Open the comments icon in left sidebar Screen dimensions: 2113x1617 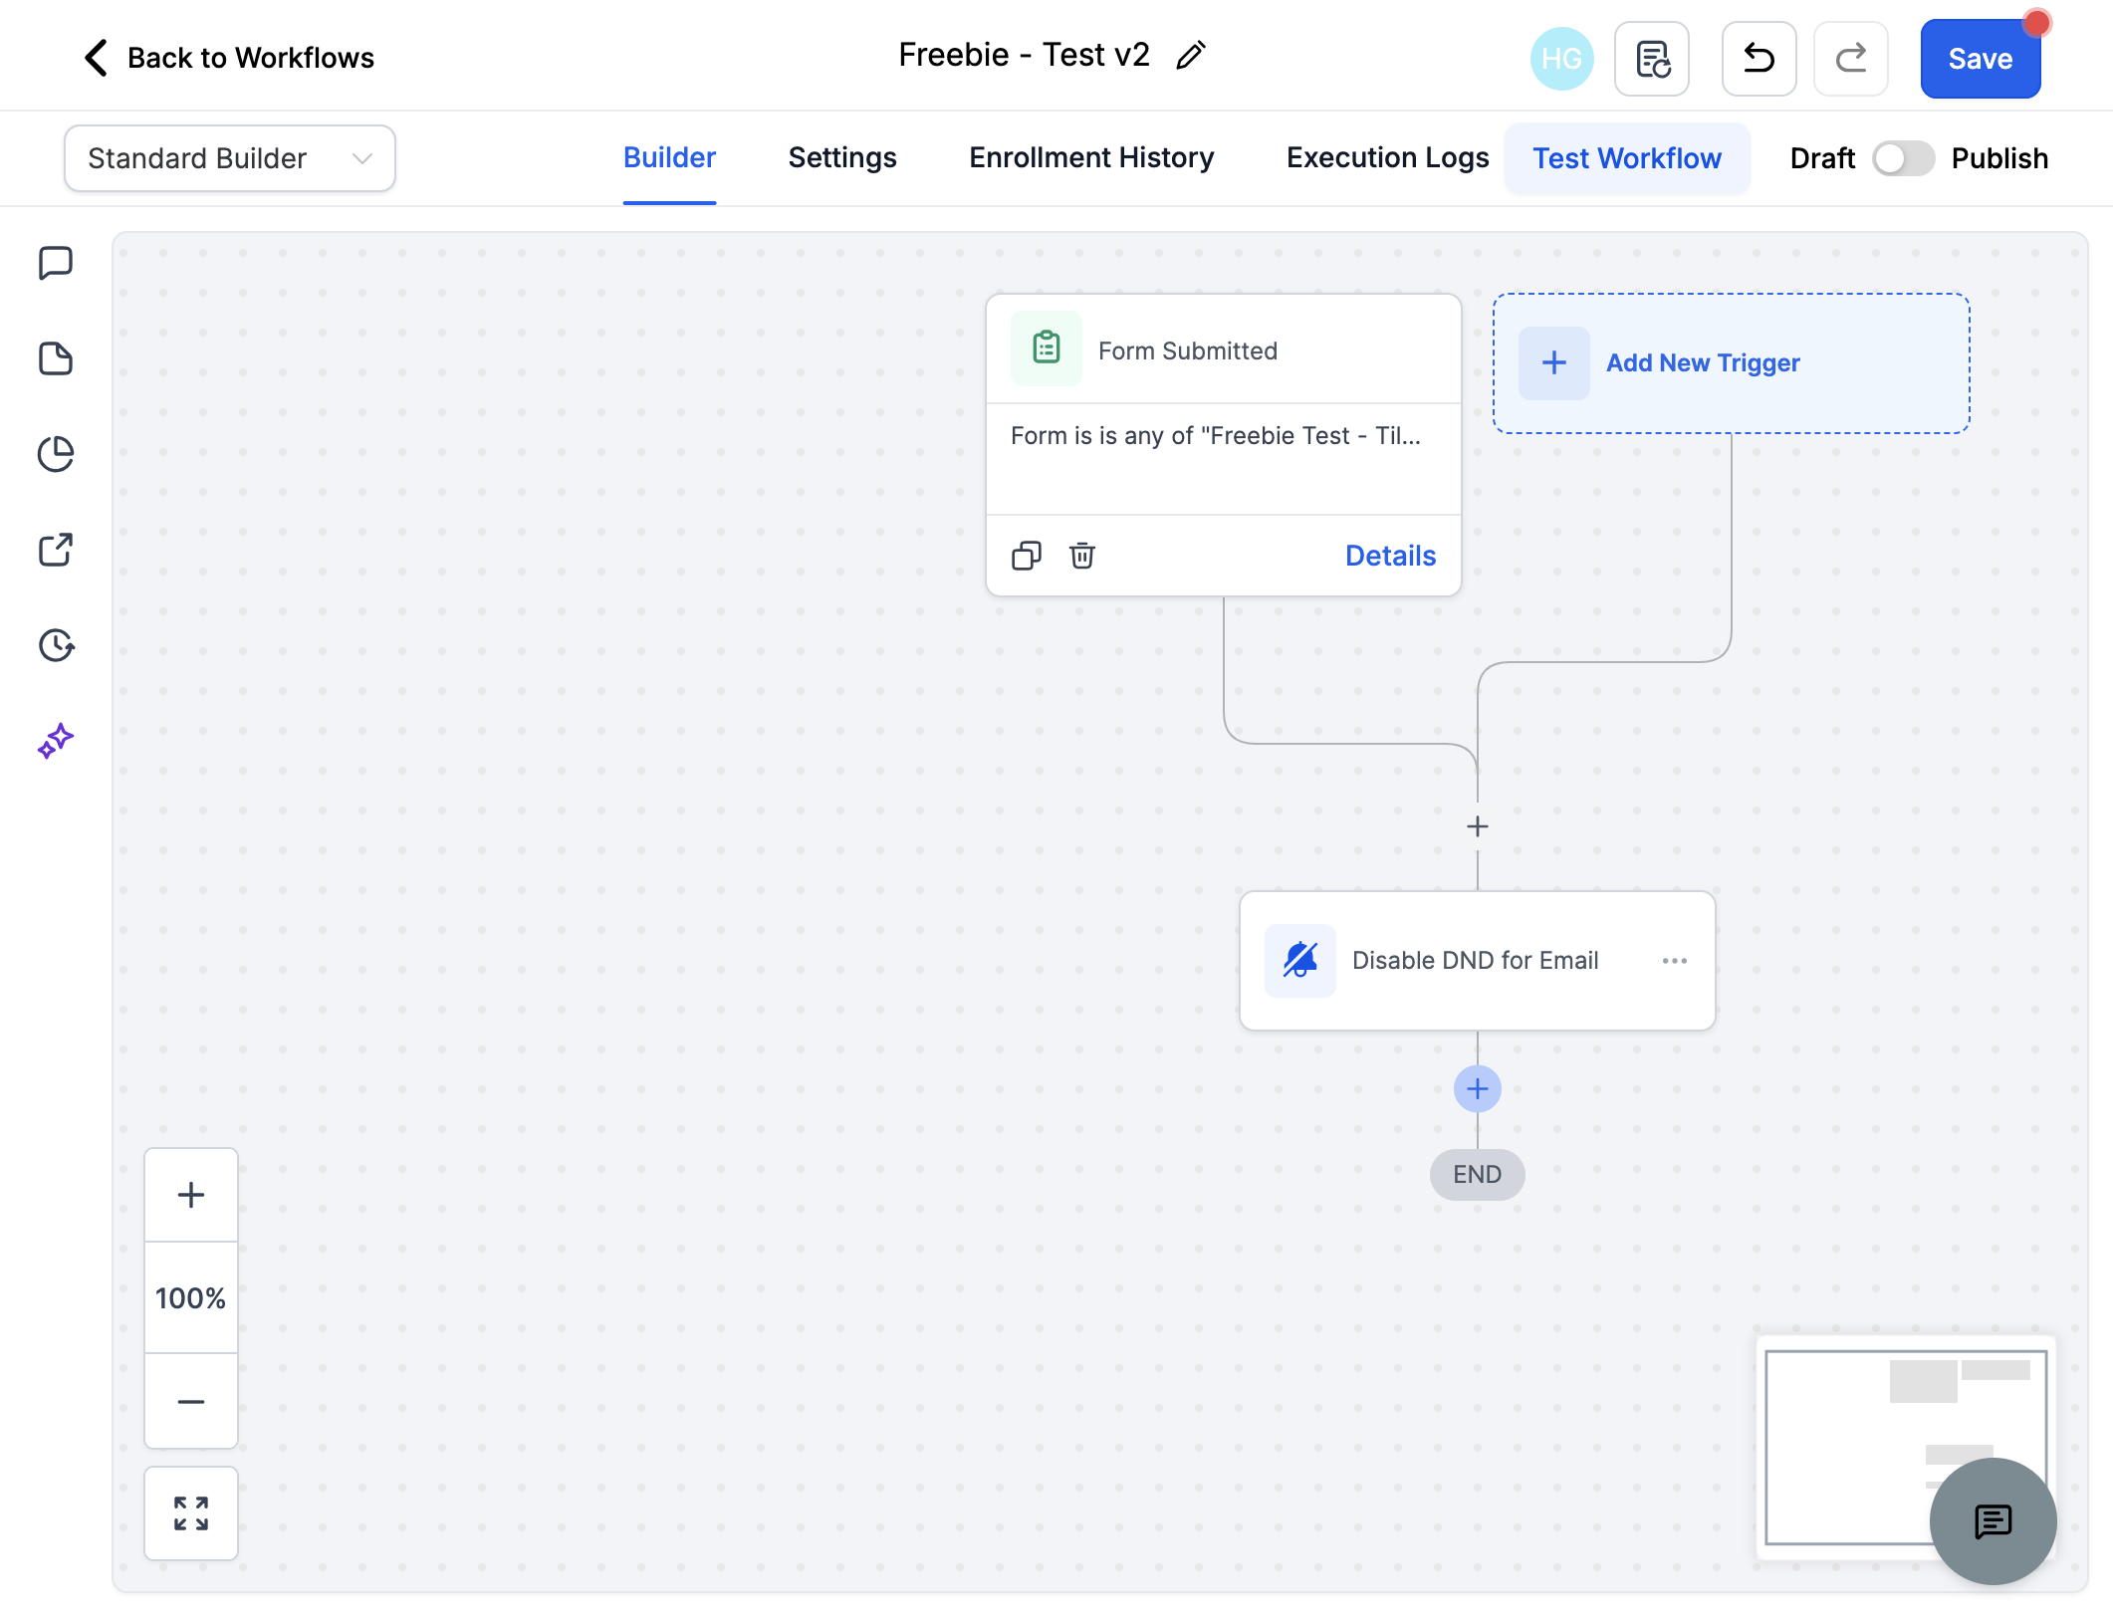pyautogui.click(x=56, y=264)
